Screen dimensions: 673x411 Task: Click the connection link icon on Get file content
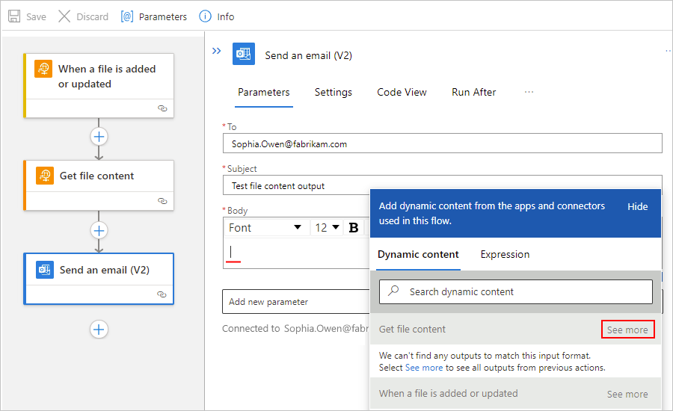click(162, 201)
